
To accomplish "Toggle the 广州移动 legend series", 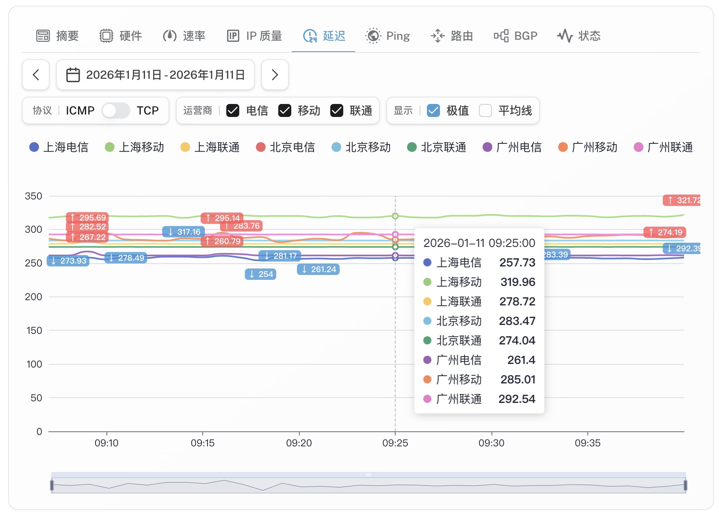I will (x=588, y=147).
